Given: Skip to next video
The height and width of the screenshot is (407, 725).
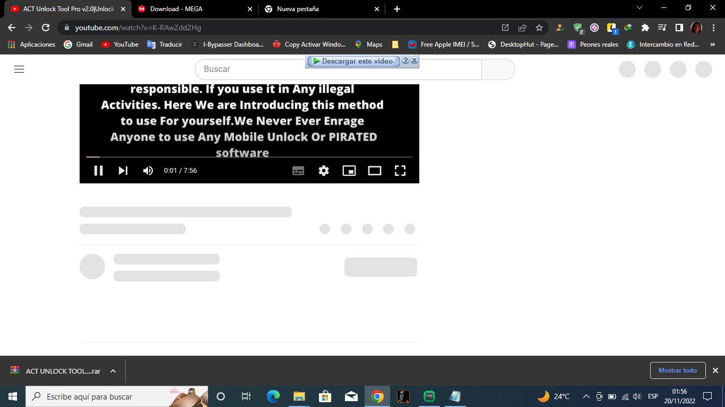Looking at the screenshot, I should tap(123, 171).
